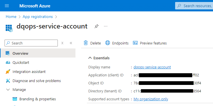
Task: Click the Application (client) ID label
Action: pos(106,75)
